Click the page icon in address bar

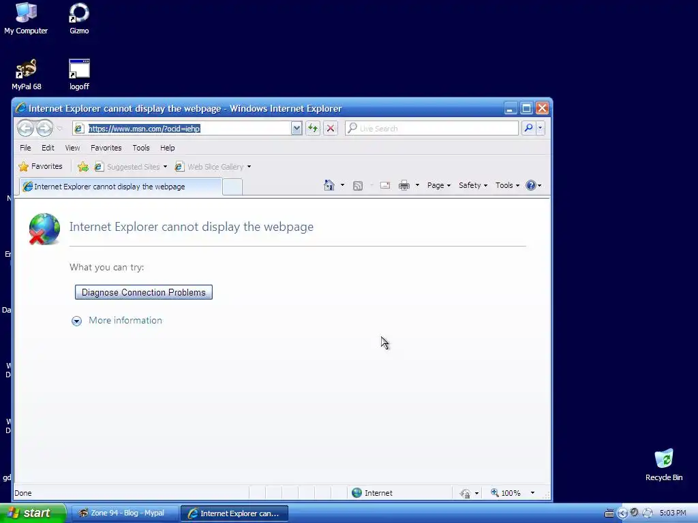point(79,129)
